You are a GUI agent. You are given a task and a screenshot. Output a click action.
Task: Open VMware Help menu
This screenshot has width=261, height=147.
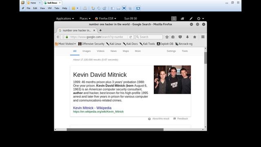click(64, 8)
